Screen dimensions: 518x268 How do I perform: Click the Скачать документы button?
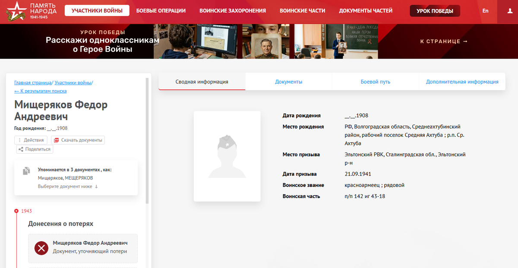(78, 140)
